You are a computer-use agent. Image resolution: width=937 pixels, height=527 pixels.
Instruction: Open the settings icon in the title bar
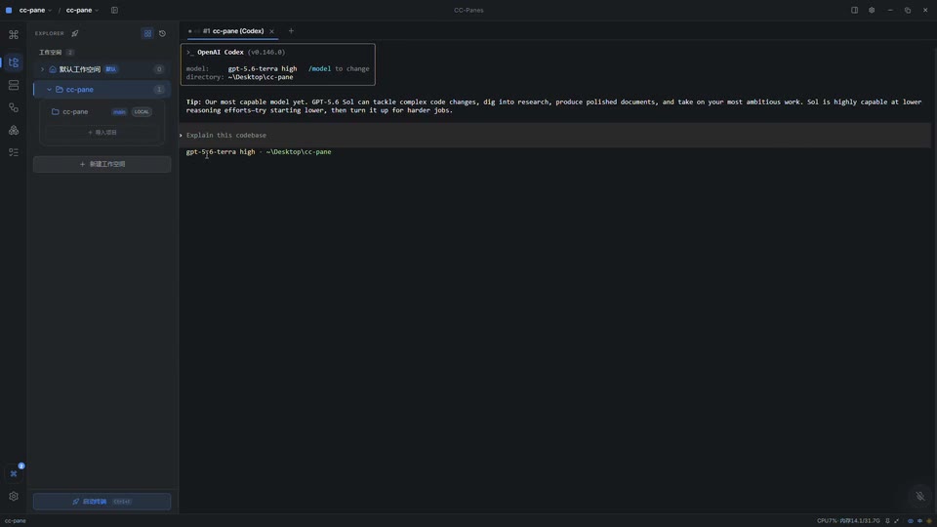872,10
